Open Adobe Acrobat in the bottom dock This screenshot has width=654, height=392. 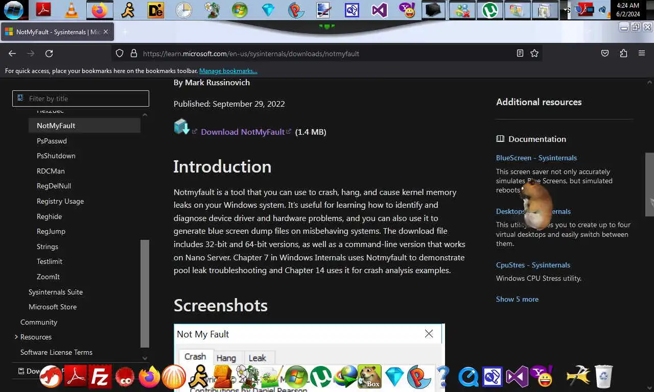76,377
